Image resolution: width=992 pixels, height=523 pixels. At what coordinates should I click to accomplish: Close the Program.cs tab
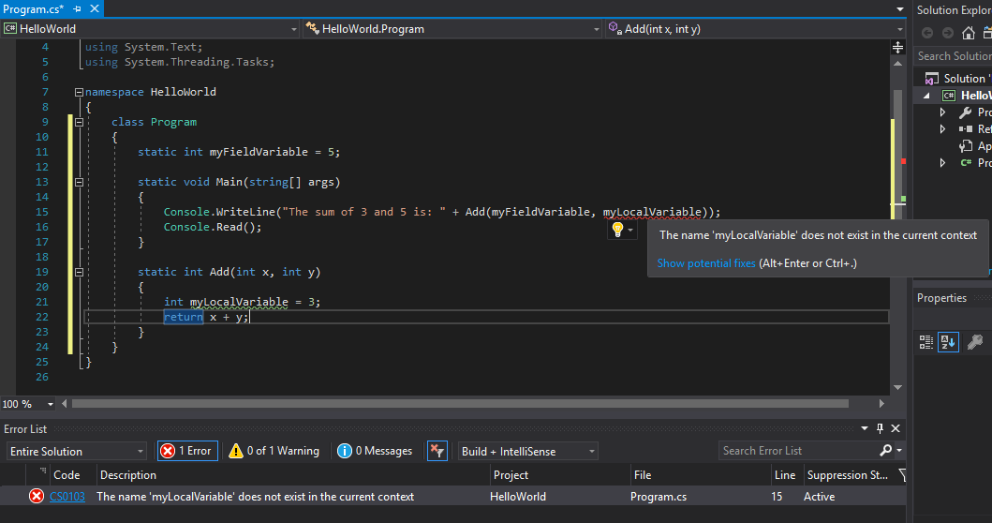coord(96,8)
